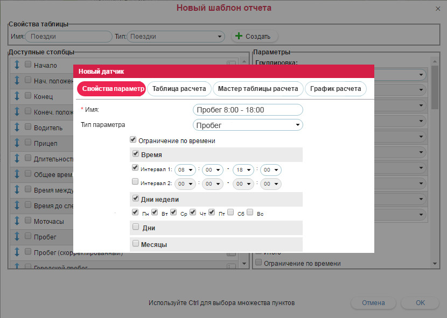Check the Сб (Saturday) day checkbox

[x=231, y=212]
